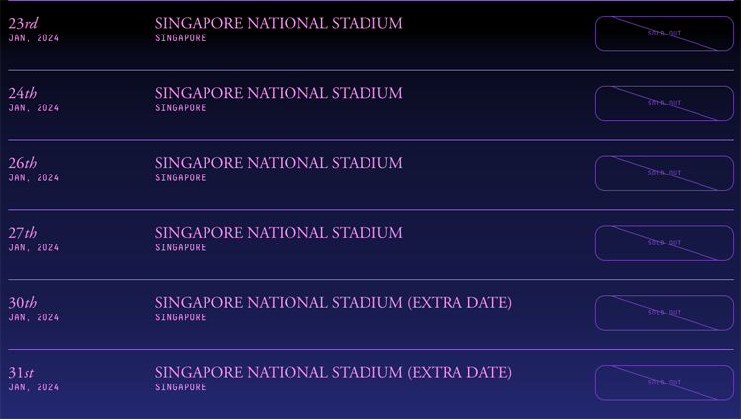Open the 31st Extra Date venue title

(333, 373)
